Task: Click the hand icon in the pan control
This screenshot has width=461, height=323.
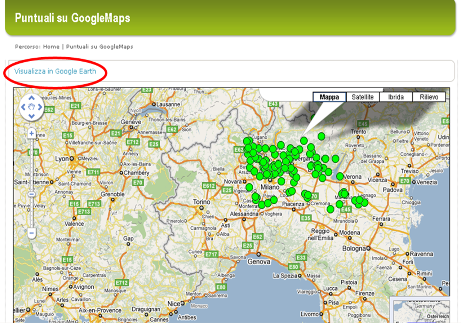Action: coord(31,107)
